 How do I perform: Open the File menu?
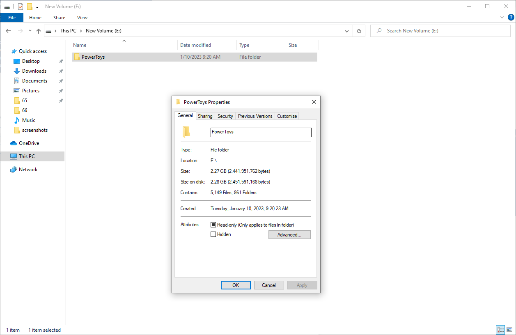[x=12, y=18]
